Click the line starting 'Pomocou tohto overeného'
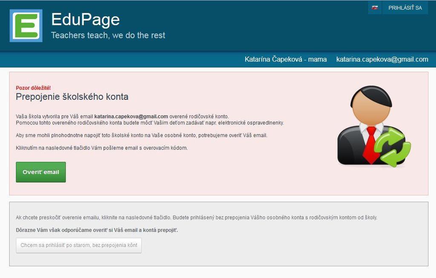This screenshot has width=436, height=278. (150, 123)
